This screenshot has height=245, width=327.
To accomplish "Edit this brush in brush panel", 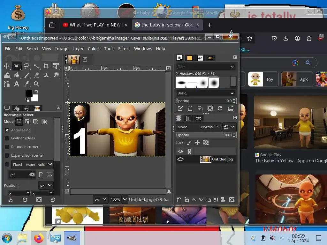I will pos(180,108).
